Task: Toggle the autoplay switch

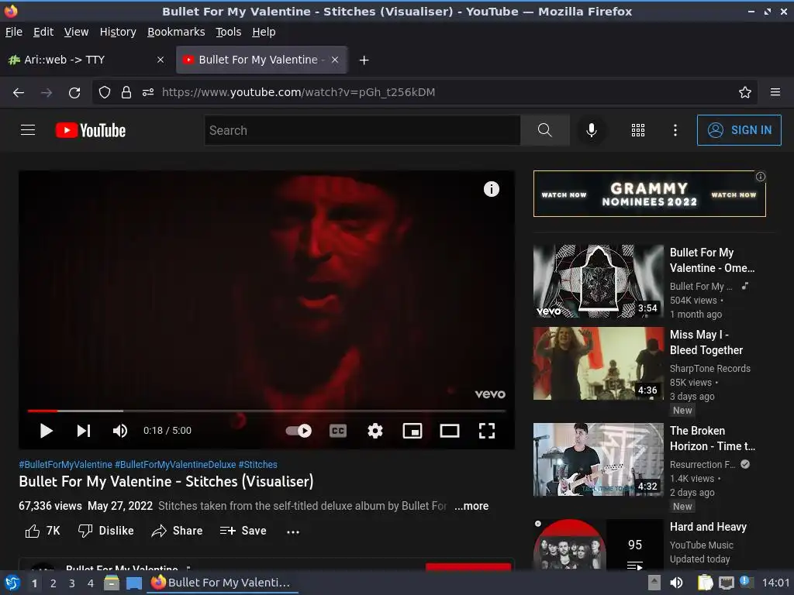Action: 299,431
